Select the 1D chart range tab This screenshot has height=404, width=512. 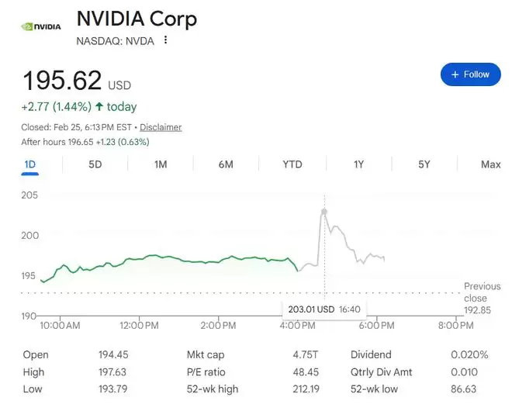tap(30, 164)
